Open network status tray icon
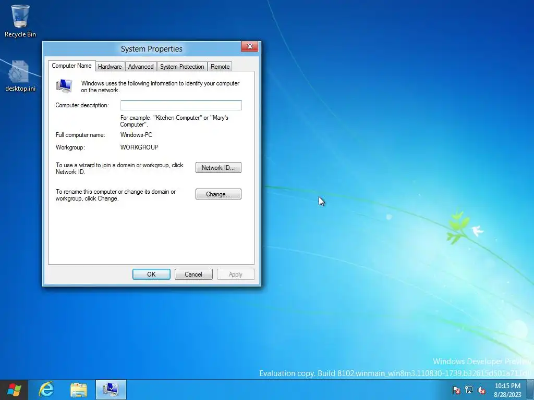This screenshot has height=400, width=534. click(469, 390)
